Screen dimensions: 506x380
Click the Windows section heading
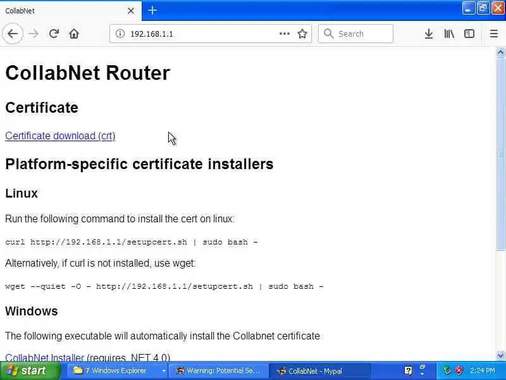point(31,311)
